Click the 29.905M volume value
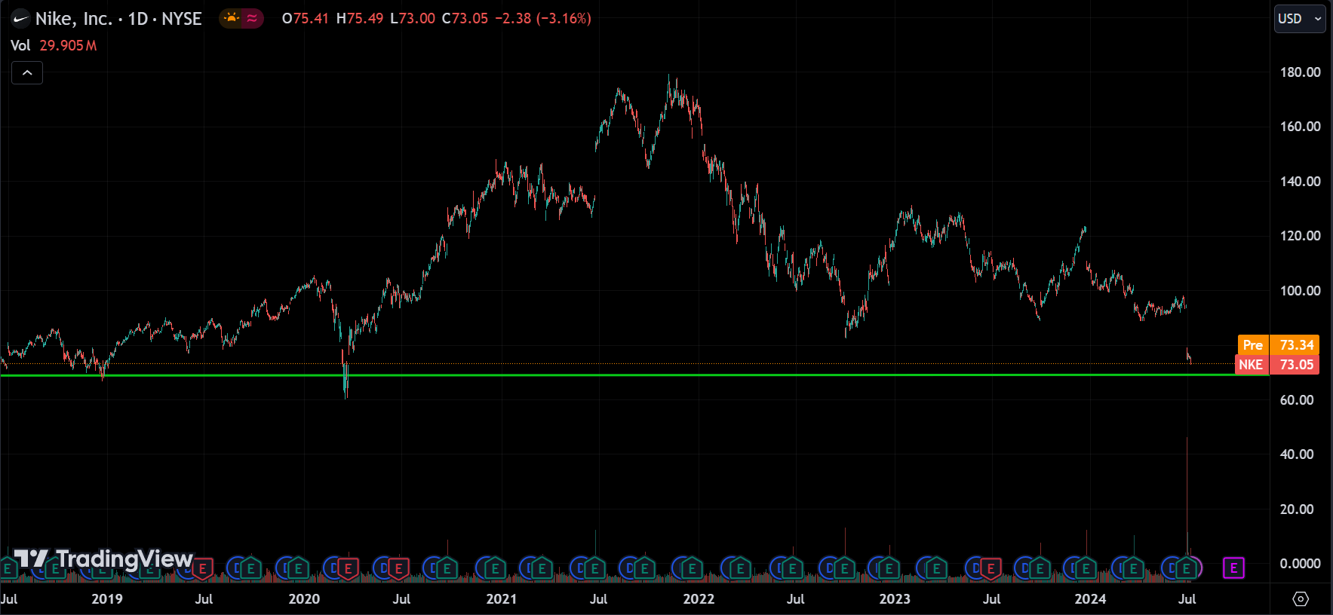Viewport: 1333px width, 615px height. tap(68, 45)
